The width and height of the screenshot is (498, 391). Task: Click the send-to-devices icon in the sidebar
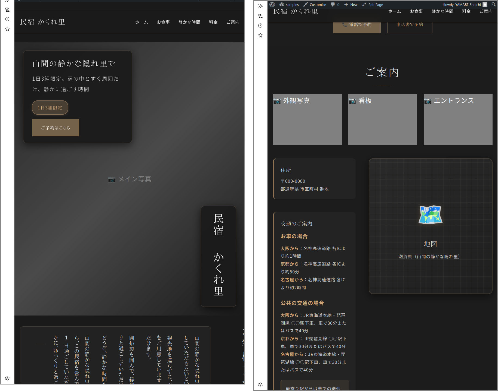260,16
